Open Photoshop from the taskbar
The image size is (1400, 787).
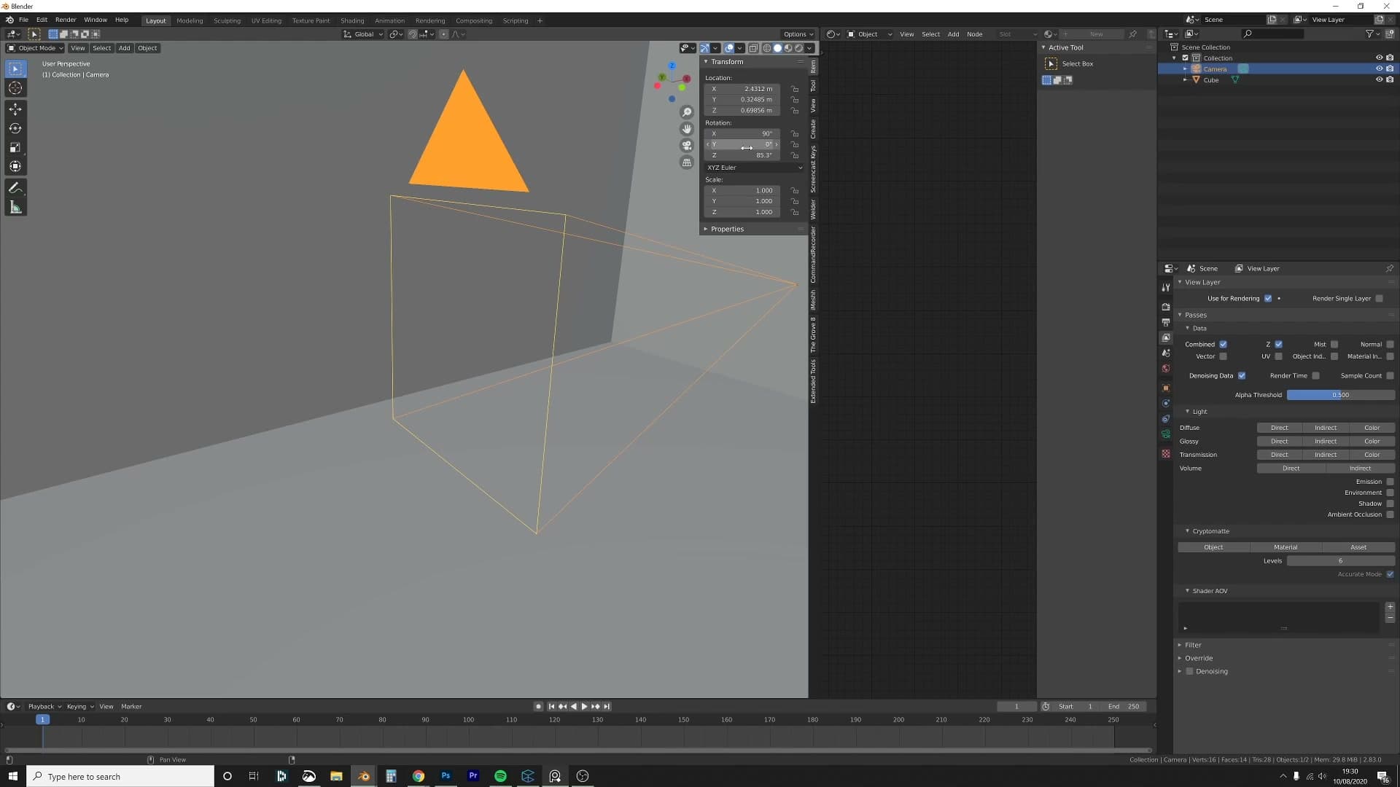point(446,776)
